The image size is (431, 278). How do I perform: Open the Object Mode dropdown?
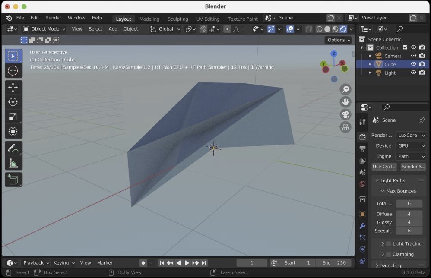[x=44, y=29]
